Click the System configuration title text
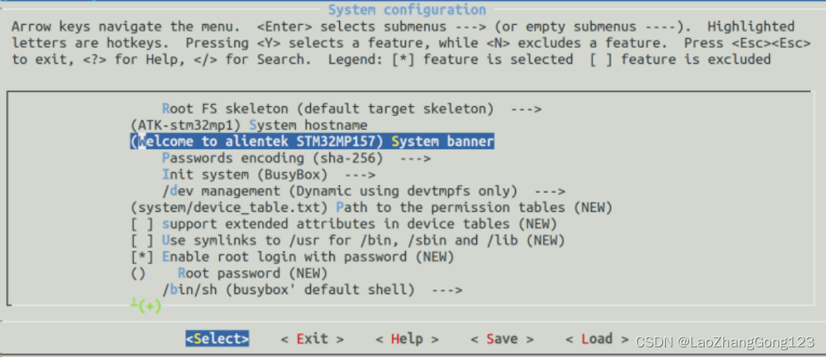 407,10
